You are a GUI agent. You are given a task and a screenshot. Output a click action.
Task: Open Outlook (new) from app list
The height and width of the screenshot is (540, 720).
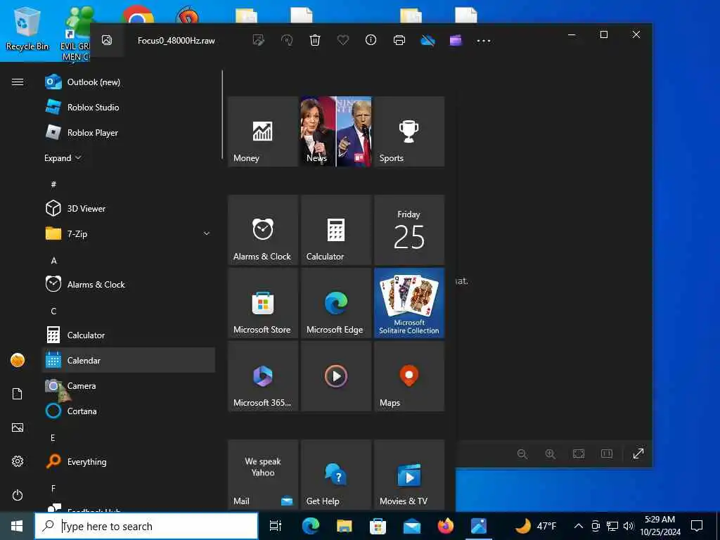(x=129, y=82)
